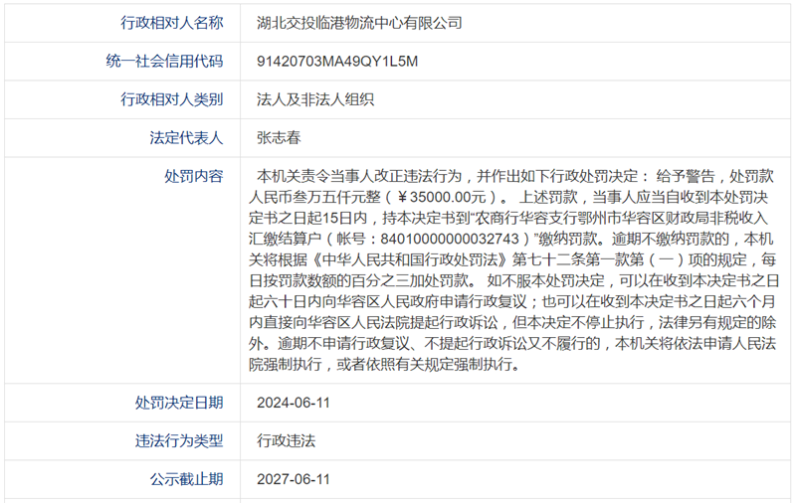This screenshot has width=796, height=503.
Task: Click the publication deadline 2027-06-11
Action: (293, 480)
